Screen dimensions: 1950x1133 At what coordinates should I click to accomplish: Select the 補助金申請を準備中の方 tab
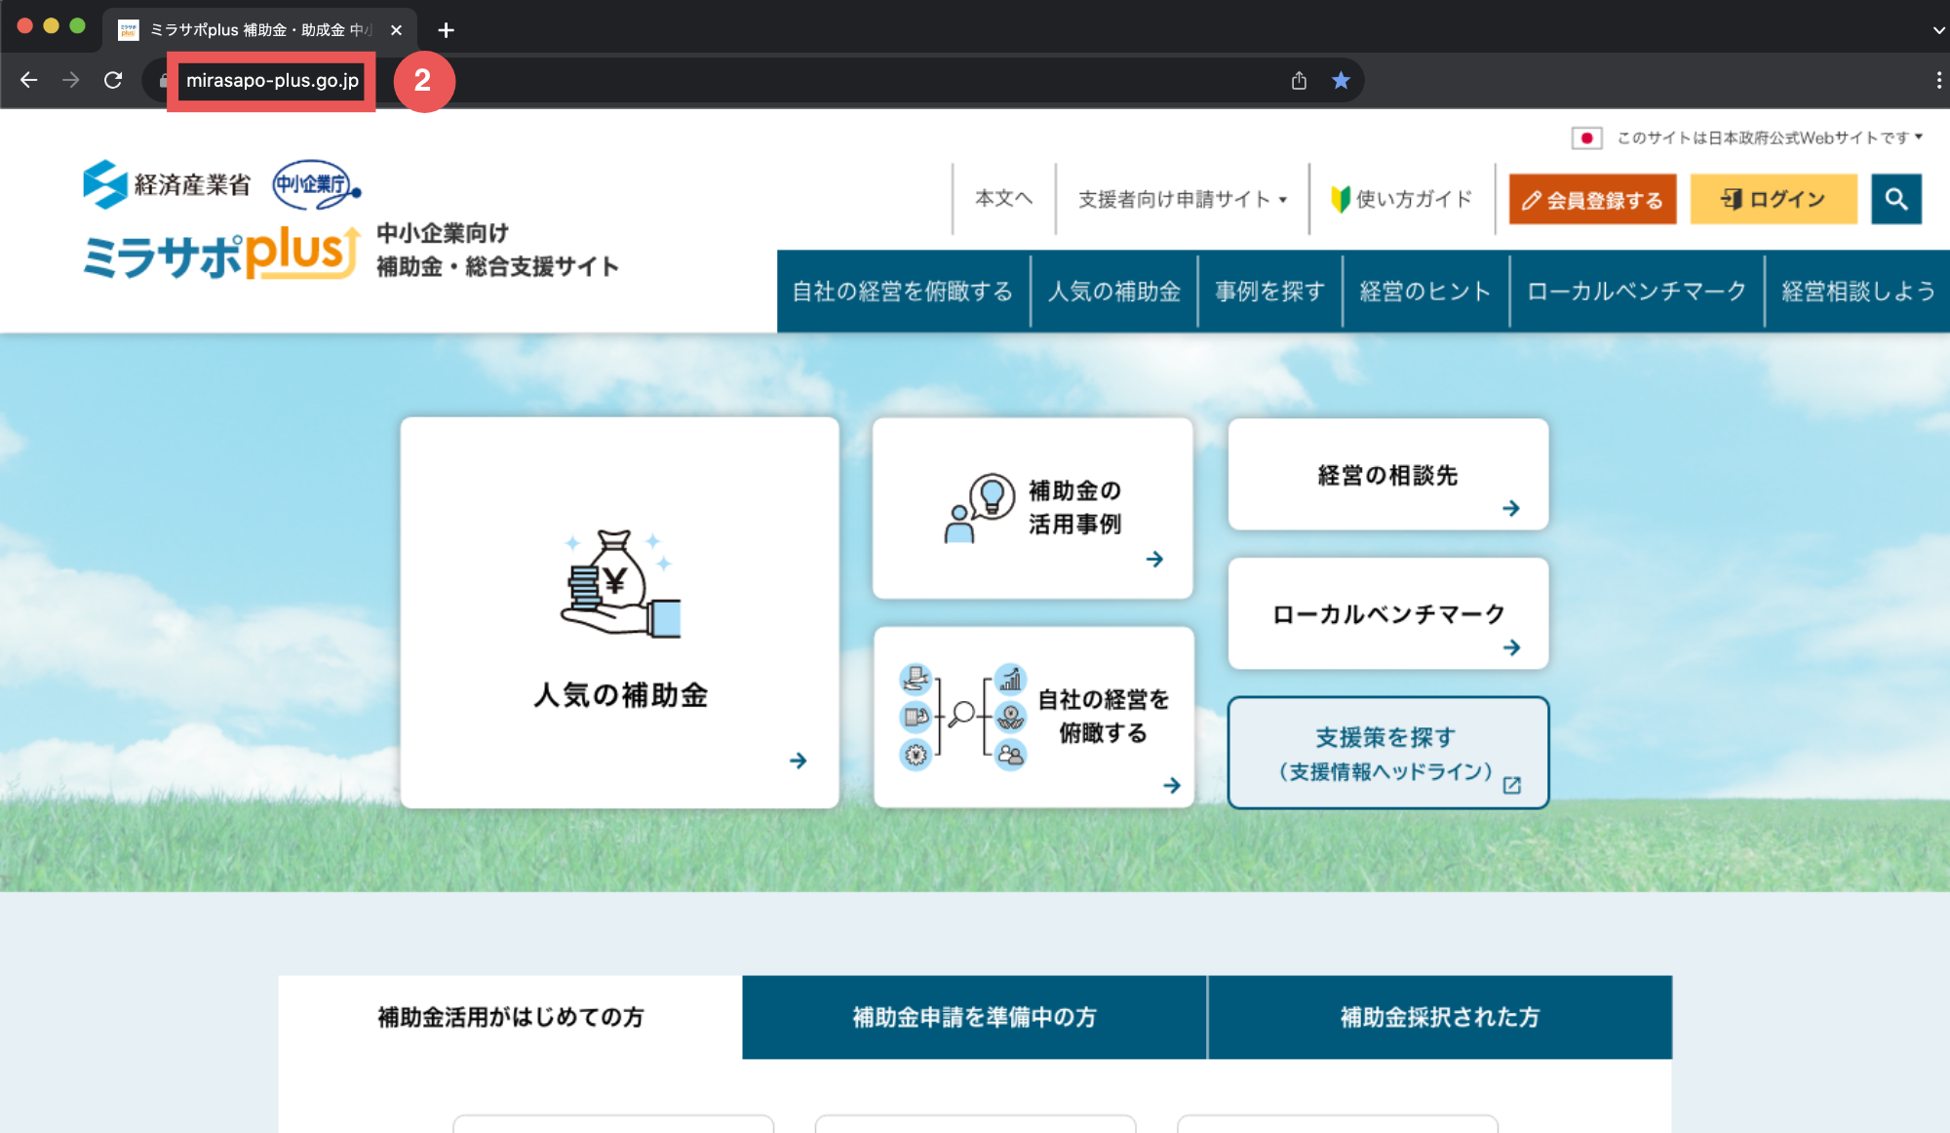974,1017
